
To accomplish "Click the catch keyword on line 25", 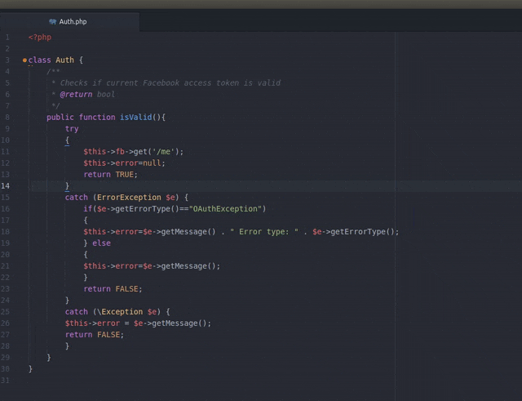I will coord(77,312).
